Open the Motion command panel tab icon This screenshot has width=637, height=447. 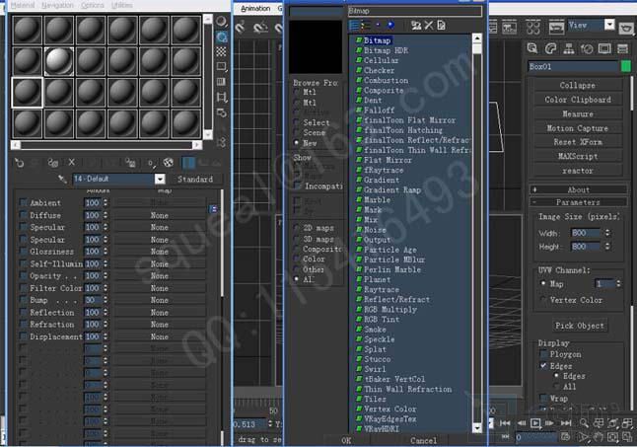tap(587, 48)
